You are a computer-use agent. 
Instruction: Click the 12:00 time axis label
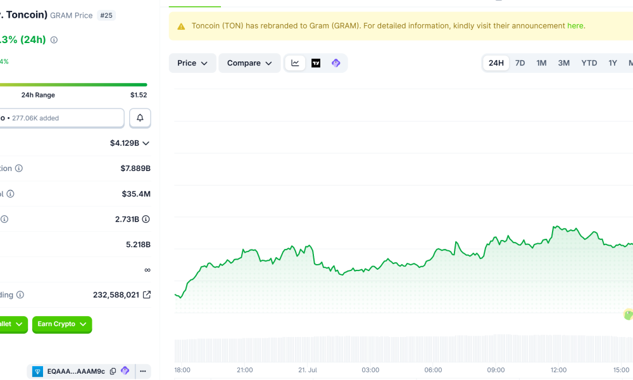tap(558, 370)
